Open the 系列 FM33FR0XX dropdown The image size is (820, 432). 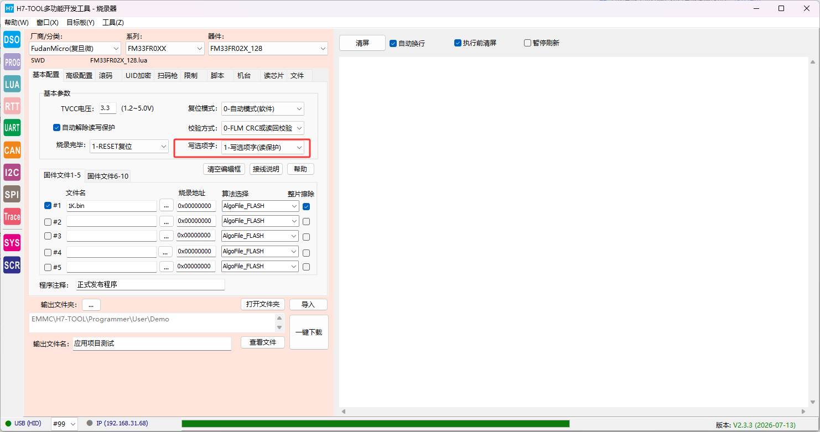pos(165,49)
